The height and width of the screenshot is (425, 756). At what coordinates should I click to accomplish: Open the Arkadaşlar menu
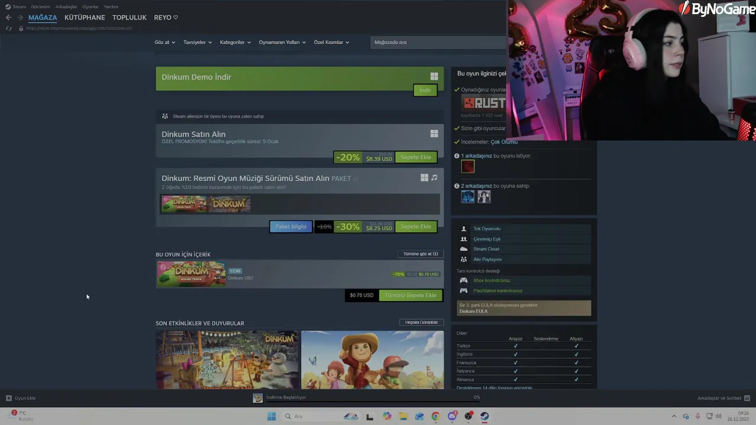point(66,6)
